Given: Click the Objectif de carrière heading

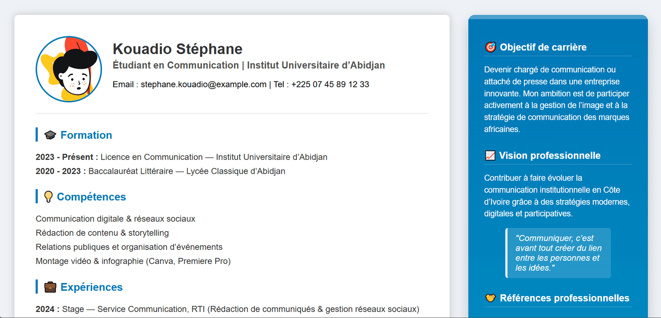Looking at the screenshot, I should [x=543, y=47].
